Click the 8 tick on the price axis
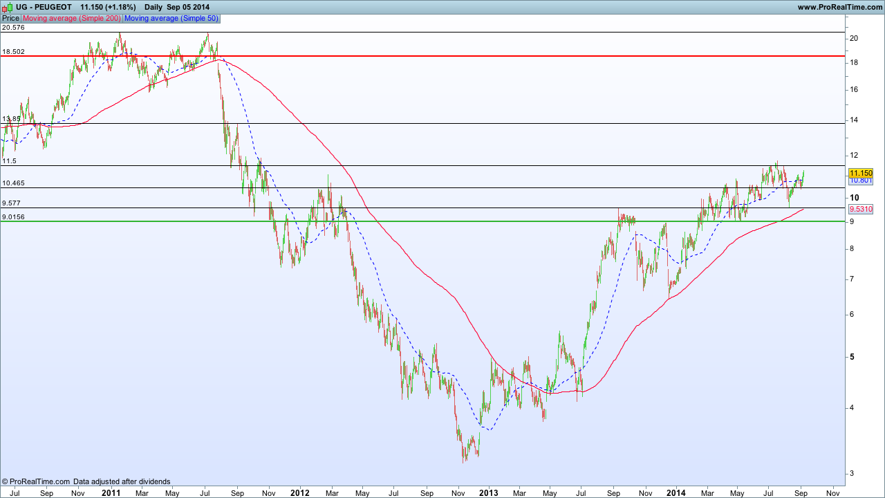Screen dimensions: 885x498 point(852,248)
